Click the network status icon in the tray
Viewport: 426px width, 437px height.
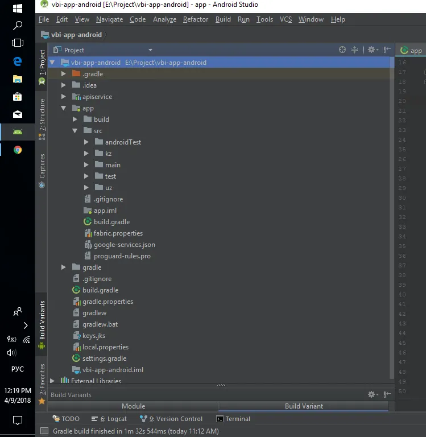pyautogui.click(x=26, y=340)
